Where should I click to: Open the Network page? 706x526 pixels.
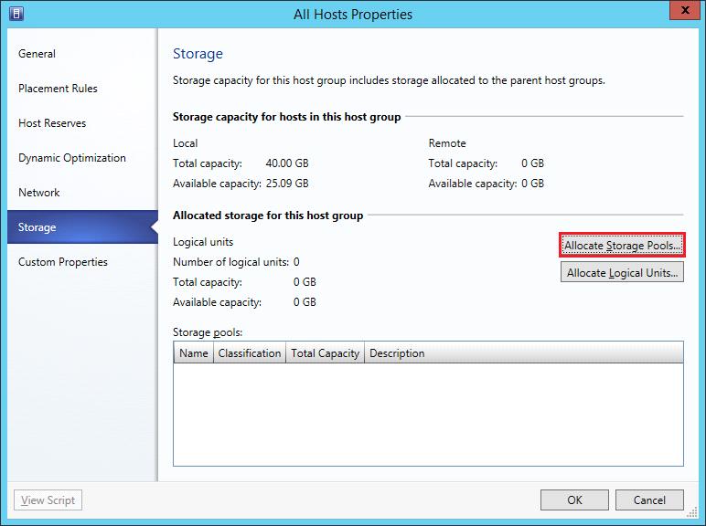point(39,193)
